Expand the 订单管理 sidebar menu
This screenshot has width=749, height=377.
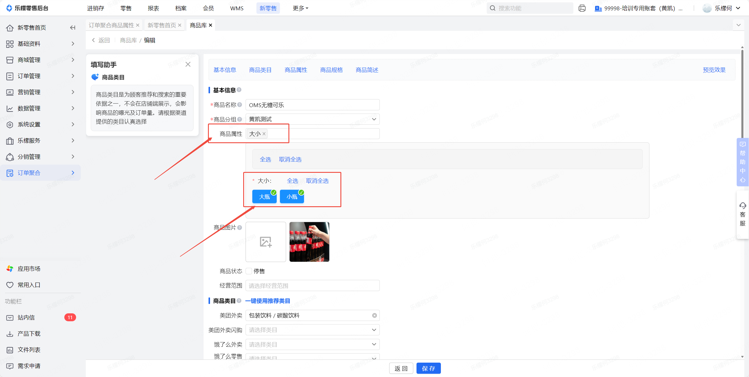29,76
